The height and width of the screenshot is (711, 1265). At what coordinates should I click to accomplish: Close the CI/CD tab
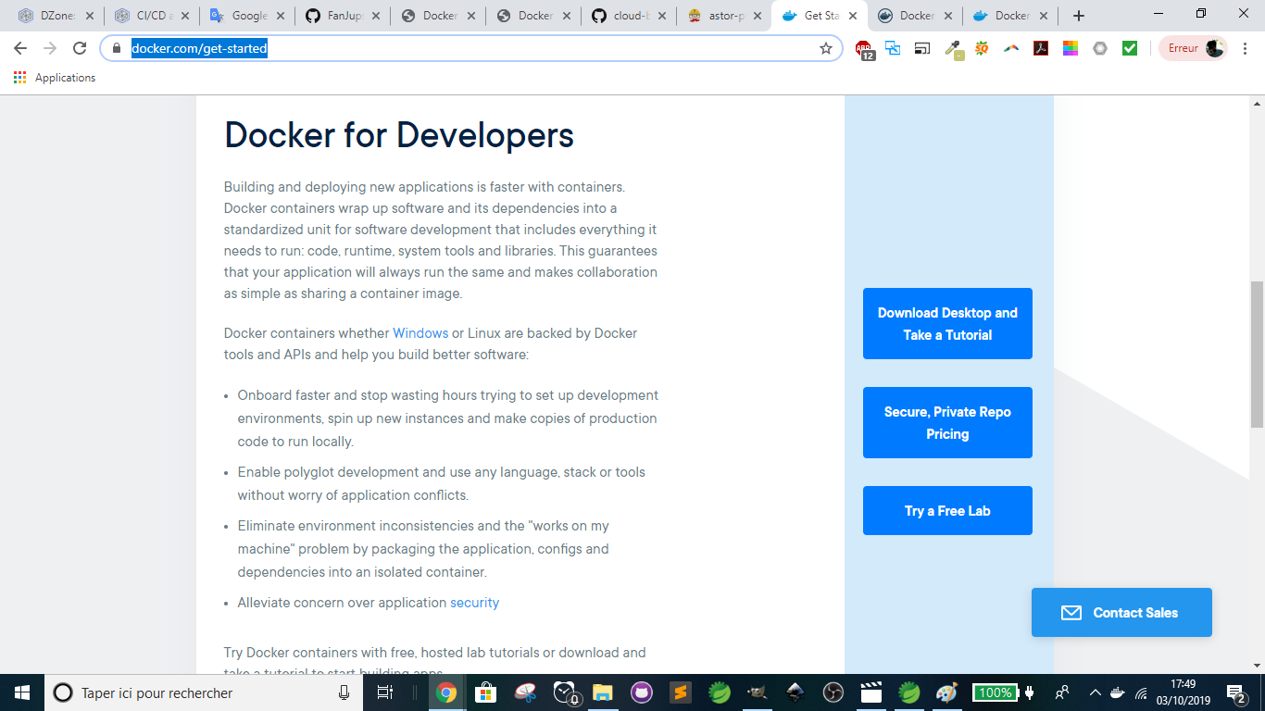click(185, 16)
